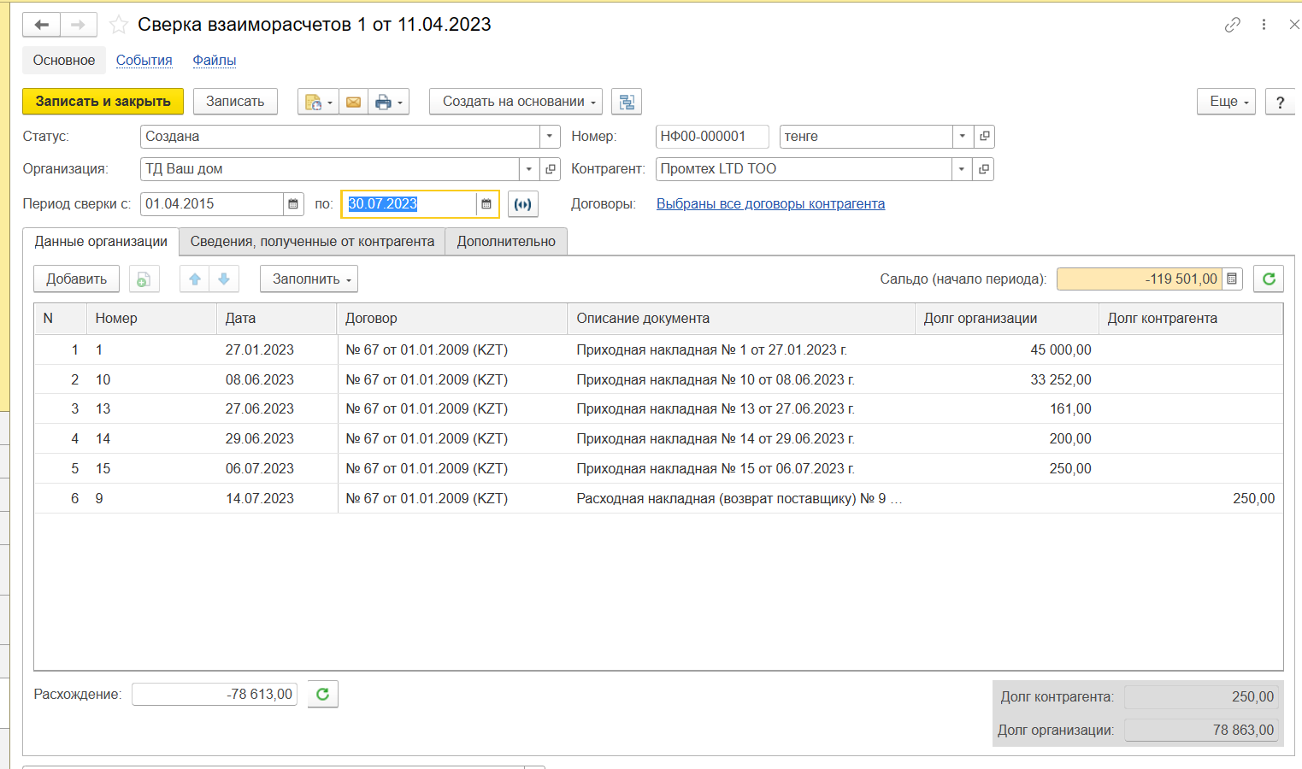Open the Выбраны все договоры контрагента link
Screen dimensions: 1302x769
(770, 204)
